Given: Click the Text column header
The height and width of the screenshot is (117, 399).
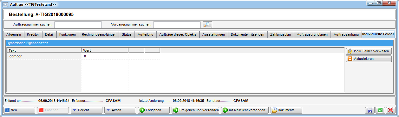Looking at the screenshot, I should (x=44, y=50).
